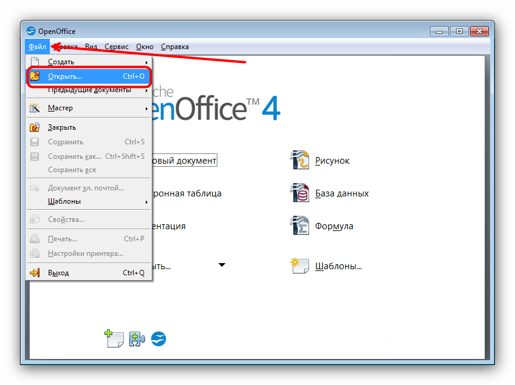Screen dimensions: 515x385
Task: Expand the Предыдущие документы submenu arrow
Action: (146, 90)
